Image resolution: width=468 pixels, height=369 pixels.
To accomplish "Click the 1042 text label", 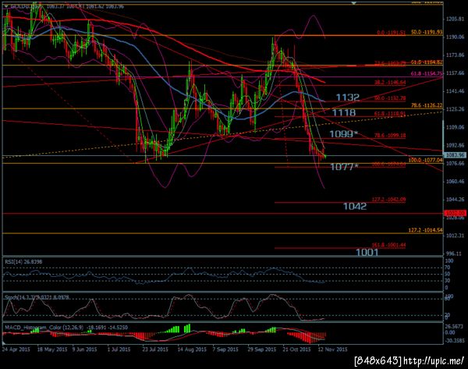I will [355, 206].
